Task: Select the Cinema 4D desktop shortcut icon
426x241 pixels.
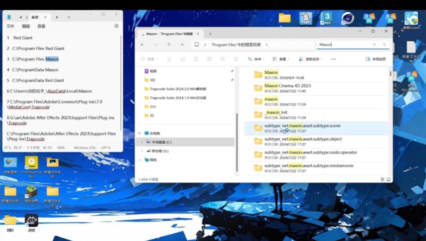Action: tap(347, 19)
